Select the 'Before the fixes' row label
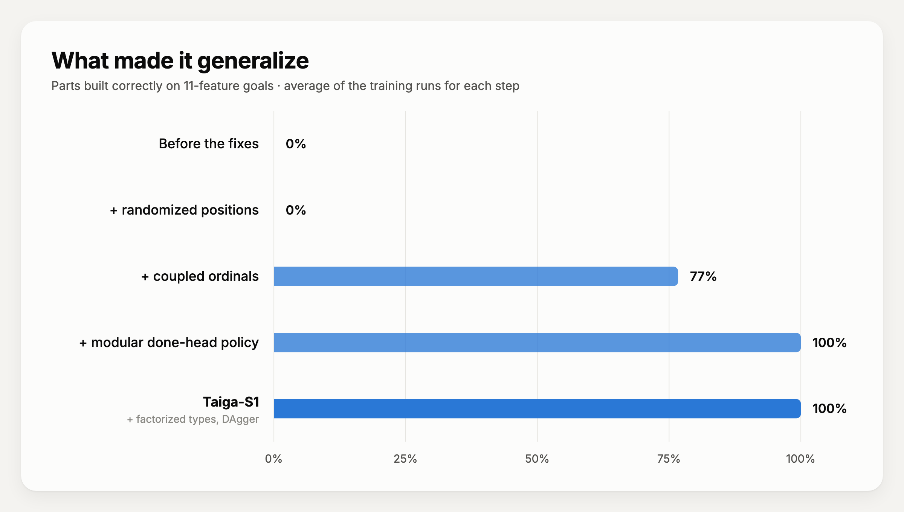This screenshot has width=904, height=512. click(x=209, y=144)
